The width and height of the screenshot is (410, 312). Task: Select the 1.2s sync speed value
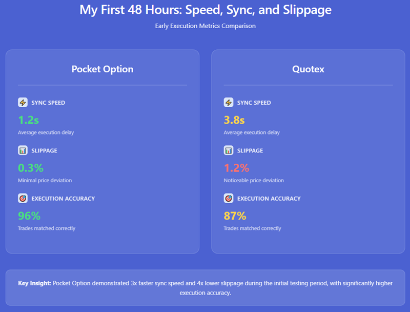pos(28,120)
